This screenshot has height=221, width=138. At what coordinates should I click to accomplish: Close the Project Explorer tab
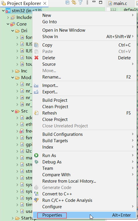(x=45, y=3)
